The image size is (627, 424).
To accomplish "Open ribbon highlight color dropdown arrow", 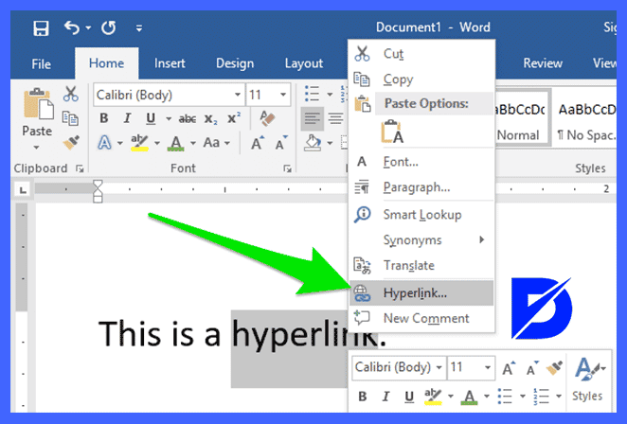I will click(x=157, y=143).
